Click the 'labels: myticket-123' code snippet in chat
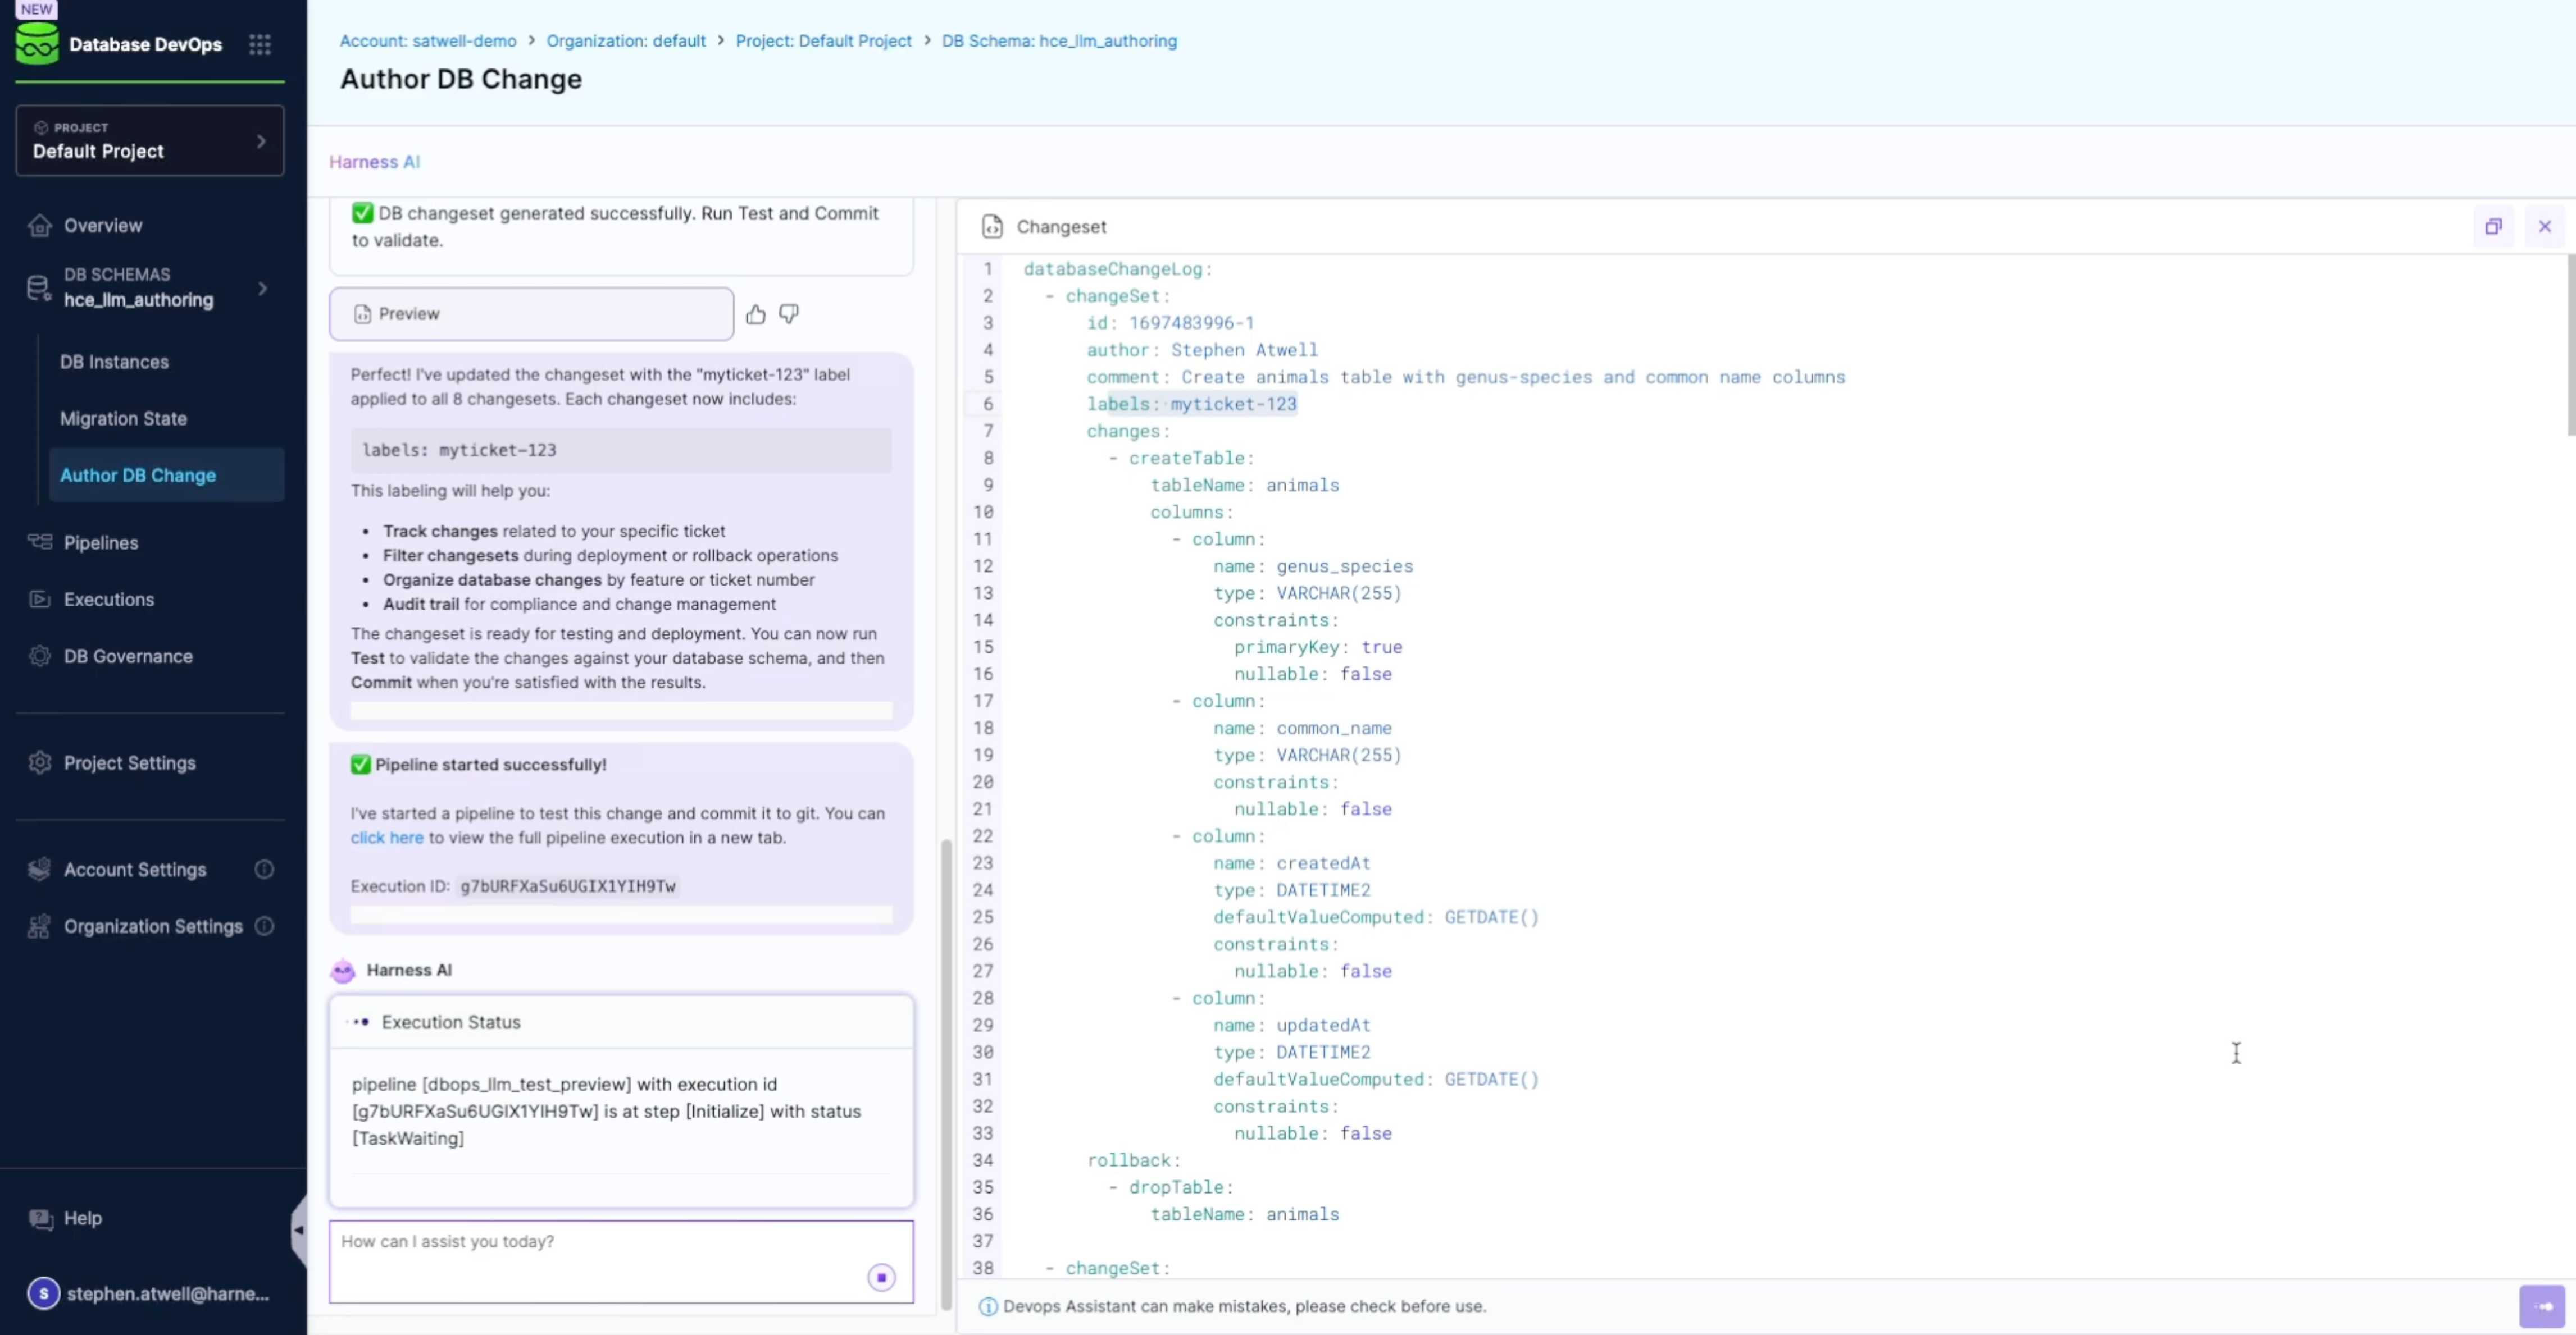Screen dimensions: 2576x1335 point(621,451)
